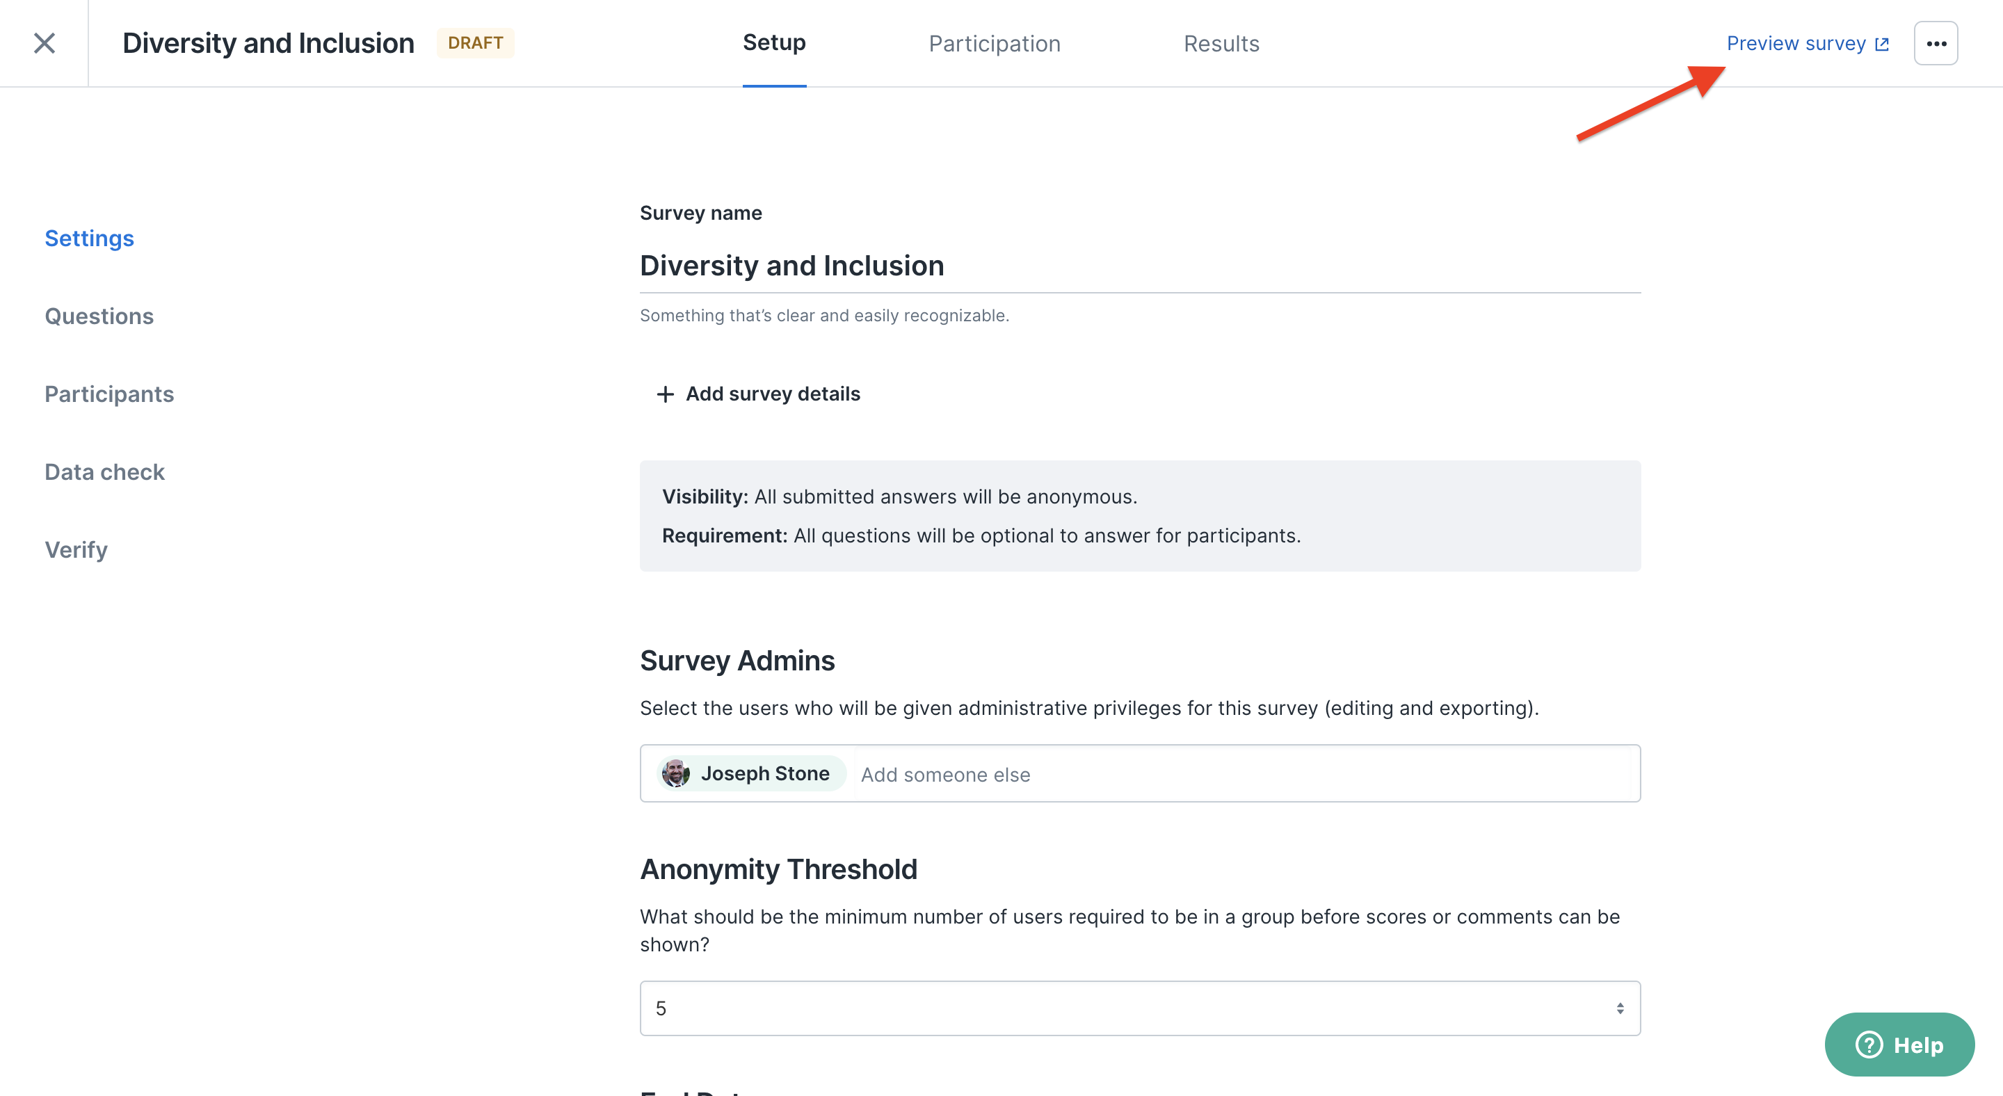The image size is (2003, 1096).
Task: Open the Participants section
Action: (x=109, y=394)
